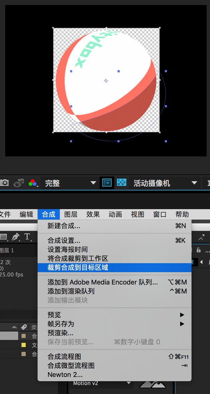
Task: Select 将合成裁剪到工作区
Action: coord(115,258)
